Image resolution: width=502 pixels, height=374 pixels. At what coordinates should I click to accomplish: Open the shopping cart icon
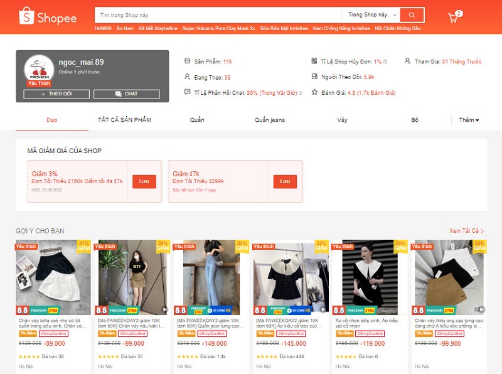click(453, 18)
